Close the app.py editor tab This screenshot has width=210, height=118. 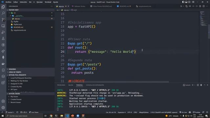[69, 6]
